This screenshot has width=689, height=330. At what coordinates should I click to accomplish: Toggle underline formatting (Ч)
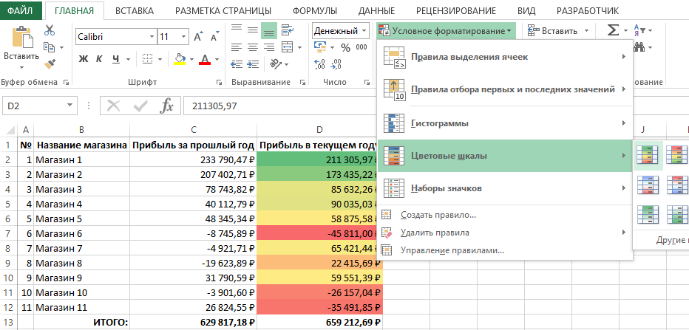pos(115,59)
